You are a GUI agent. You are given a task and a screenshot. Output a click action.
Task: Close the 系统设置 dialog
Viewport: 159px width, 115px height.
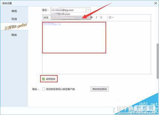tap(156, 3)
